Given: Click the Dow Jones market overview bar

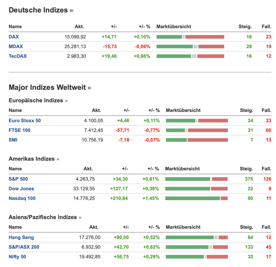Looking at the screenshot, I should click(196, 189).
